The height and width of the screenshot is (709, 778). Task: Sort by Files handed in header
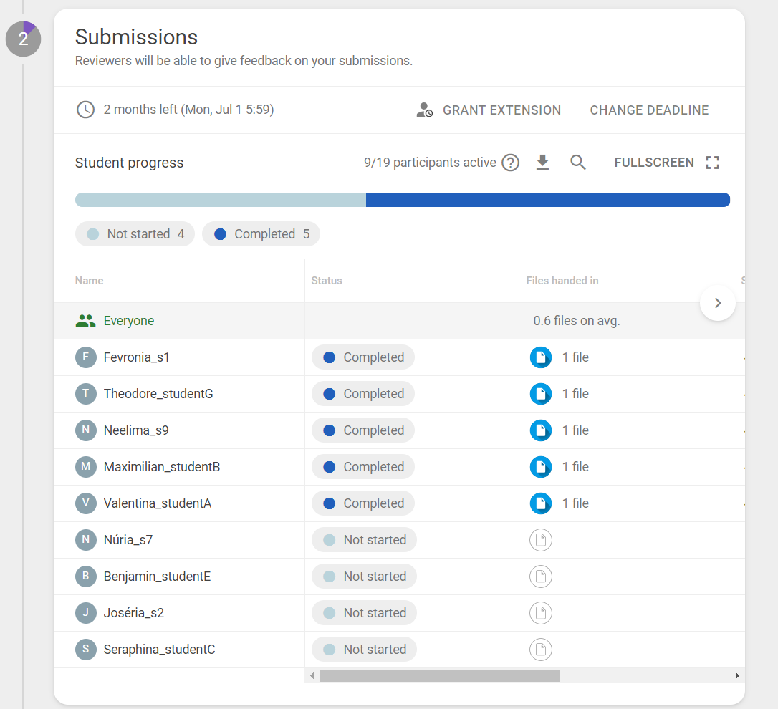(562, 281)
